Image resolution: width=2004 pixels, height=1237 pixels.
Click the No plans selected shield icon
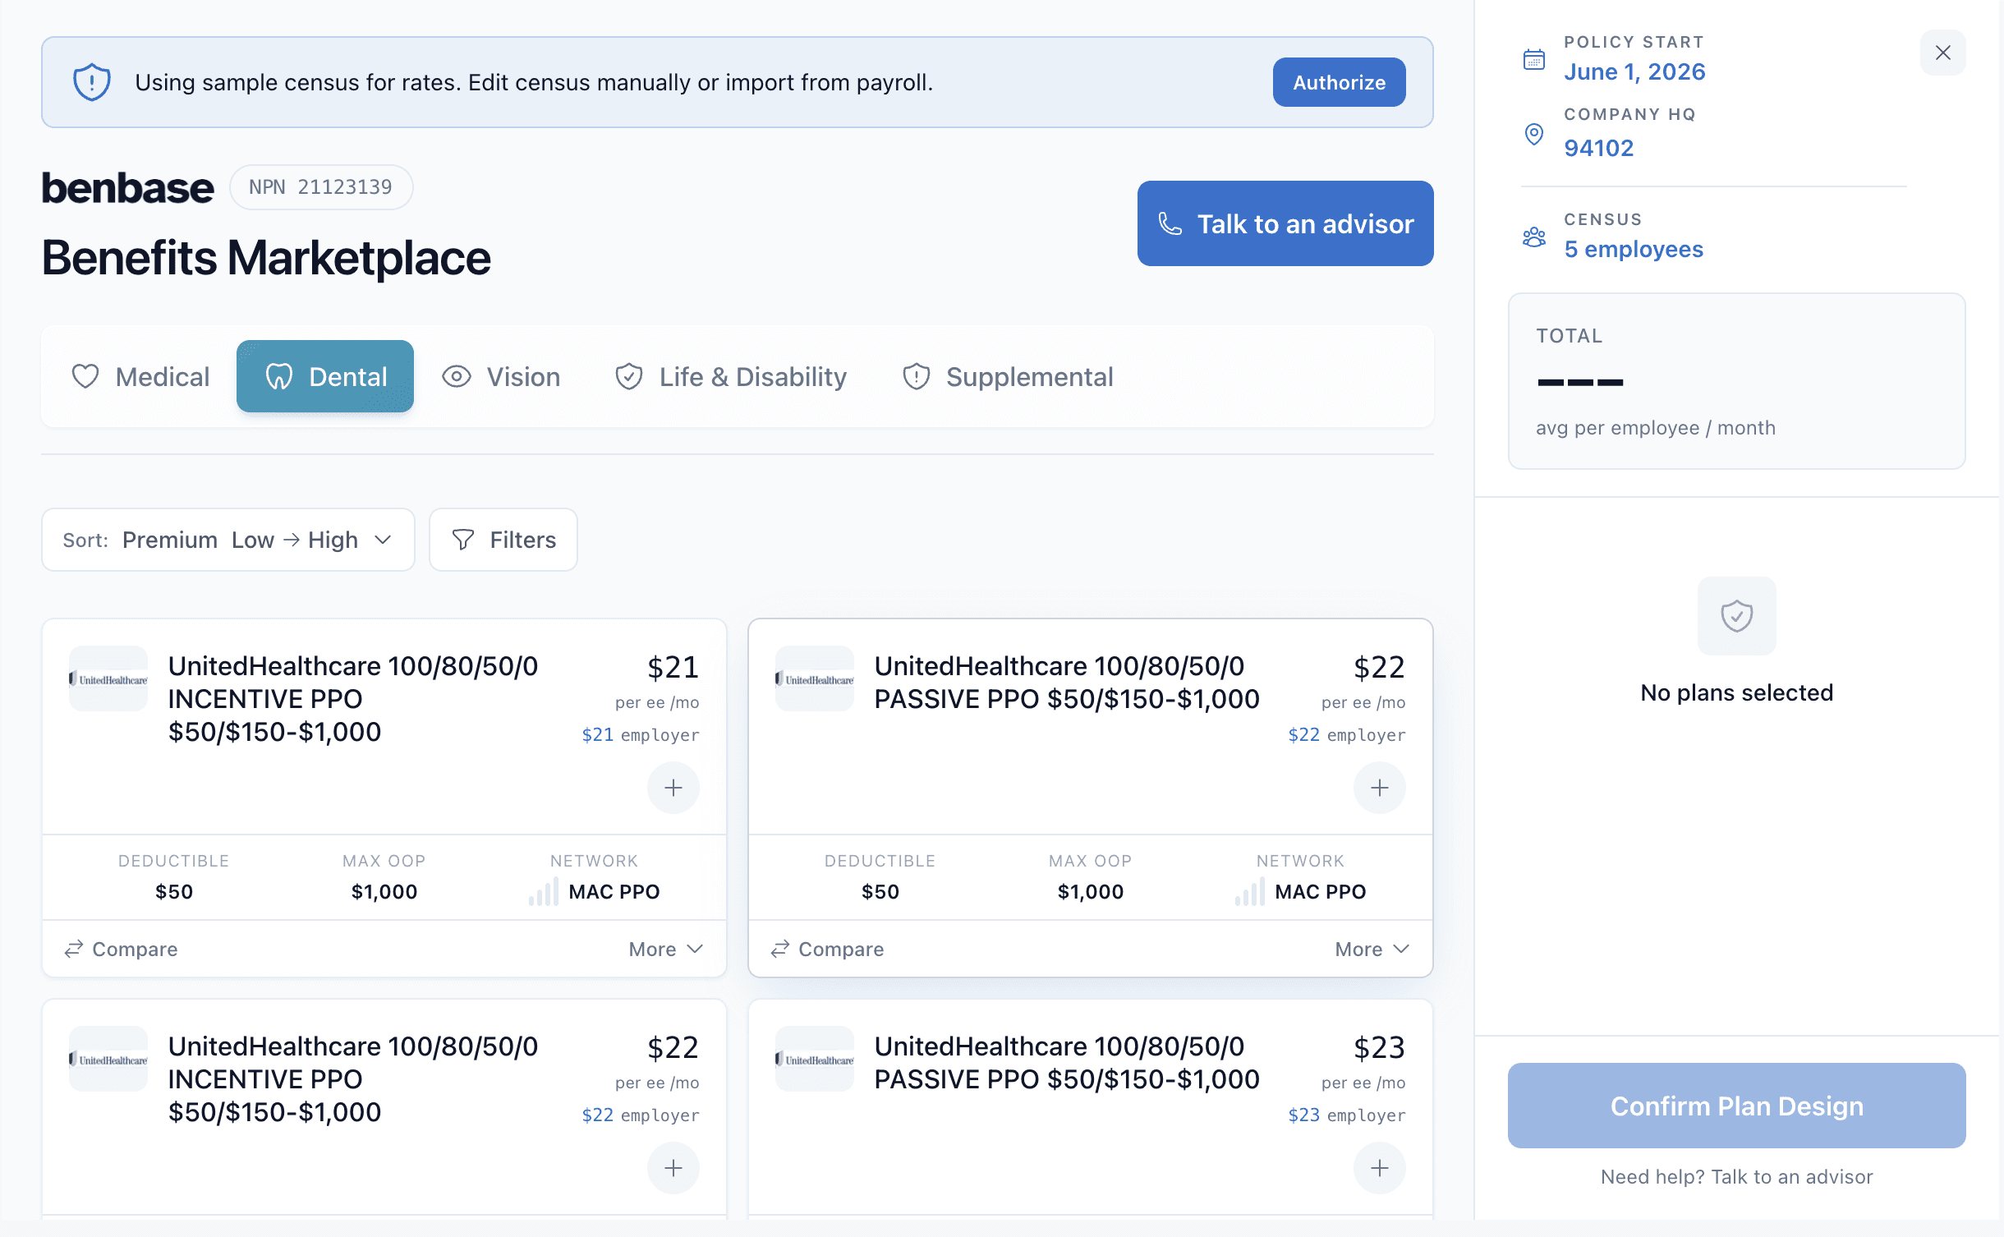1737,615
